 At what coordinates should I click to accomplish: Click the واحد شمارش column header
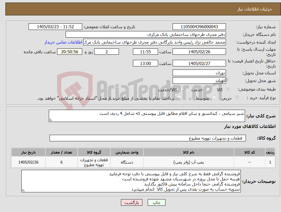[x=127, y=152]
